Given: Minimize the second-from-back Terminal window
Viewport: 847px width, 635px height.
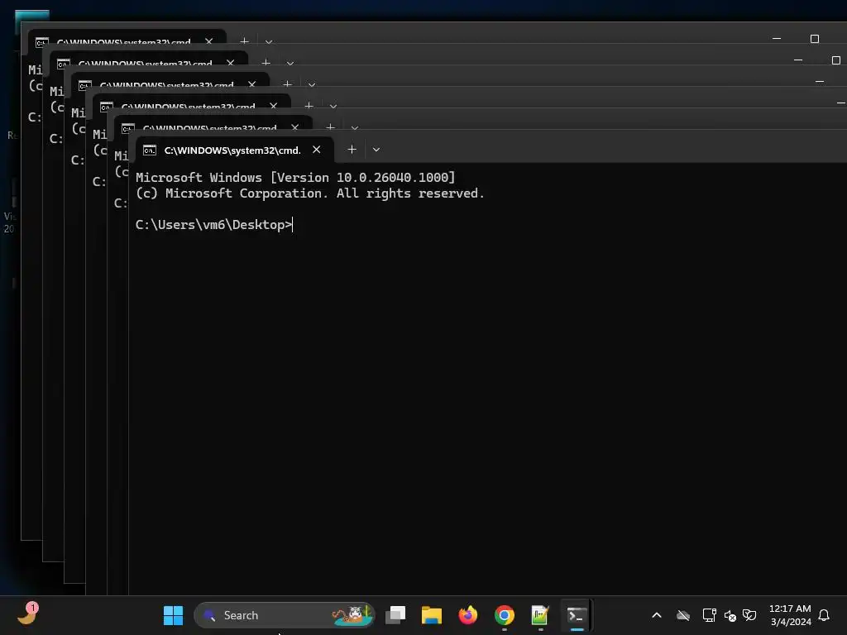Looking at the screenshot, I should (x=798, y=60).
